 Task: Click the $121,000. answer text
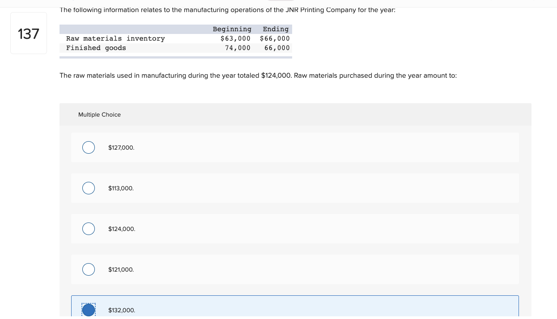pos(121,269)
